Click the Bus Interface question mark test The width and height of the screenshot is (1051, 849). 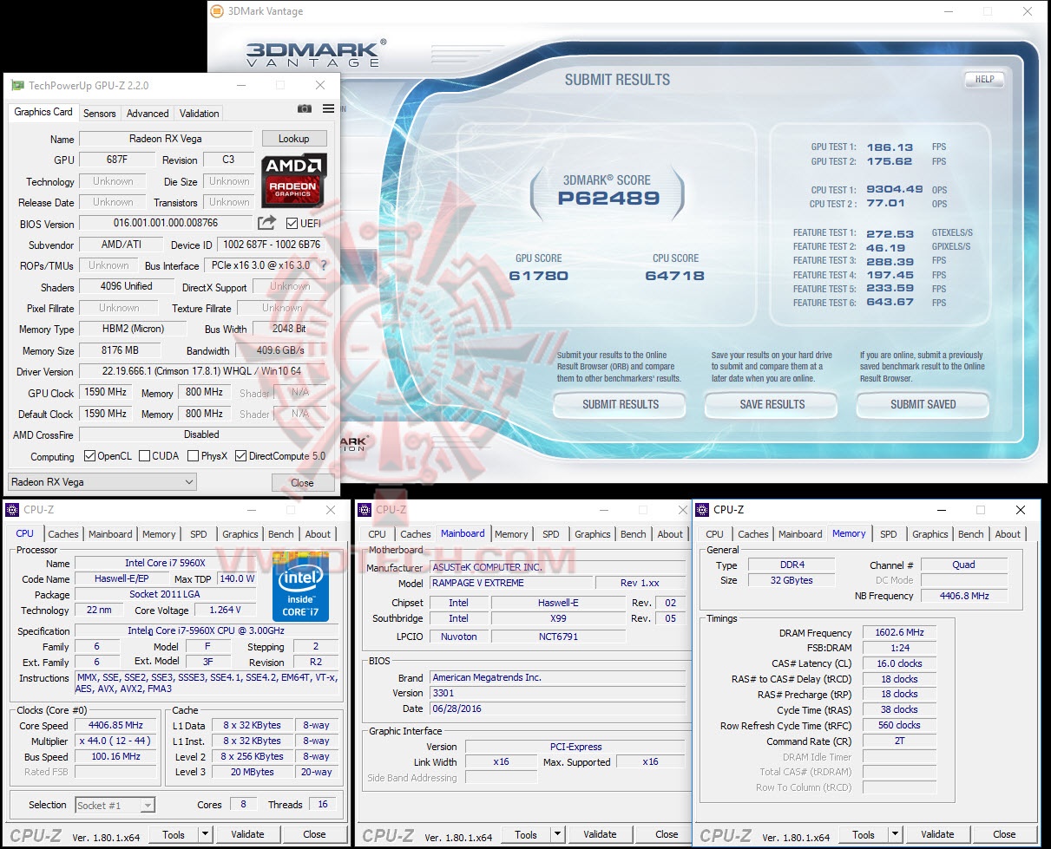click(324, 265)
